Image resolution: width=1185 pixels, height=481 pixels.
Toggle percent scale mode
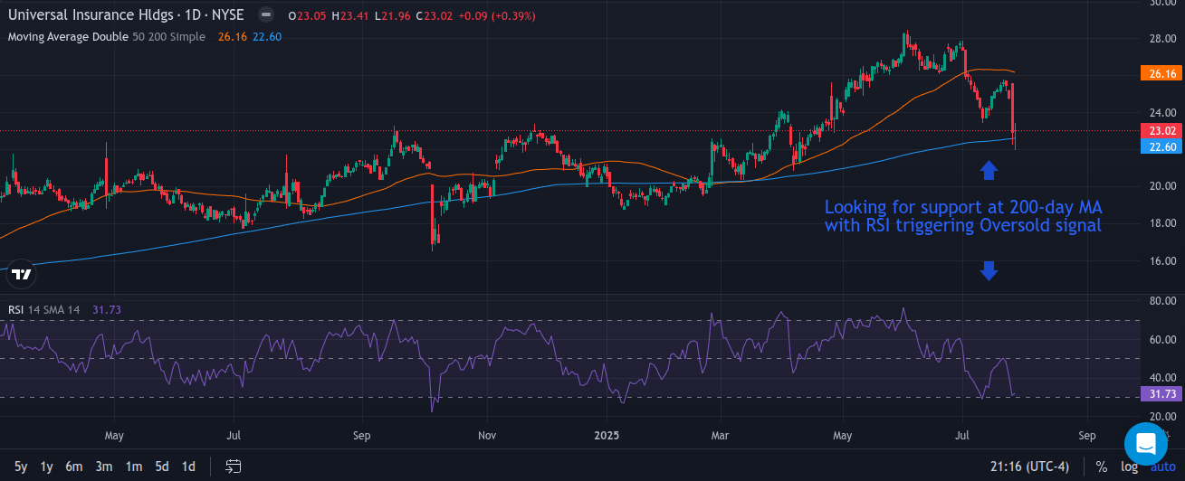click(x=1102, y=467)
